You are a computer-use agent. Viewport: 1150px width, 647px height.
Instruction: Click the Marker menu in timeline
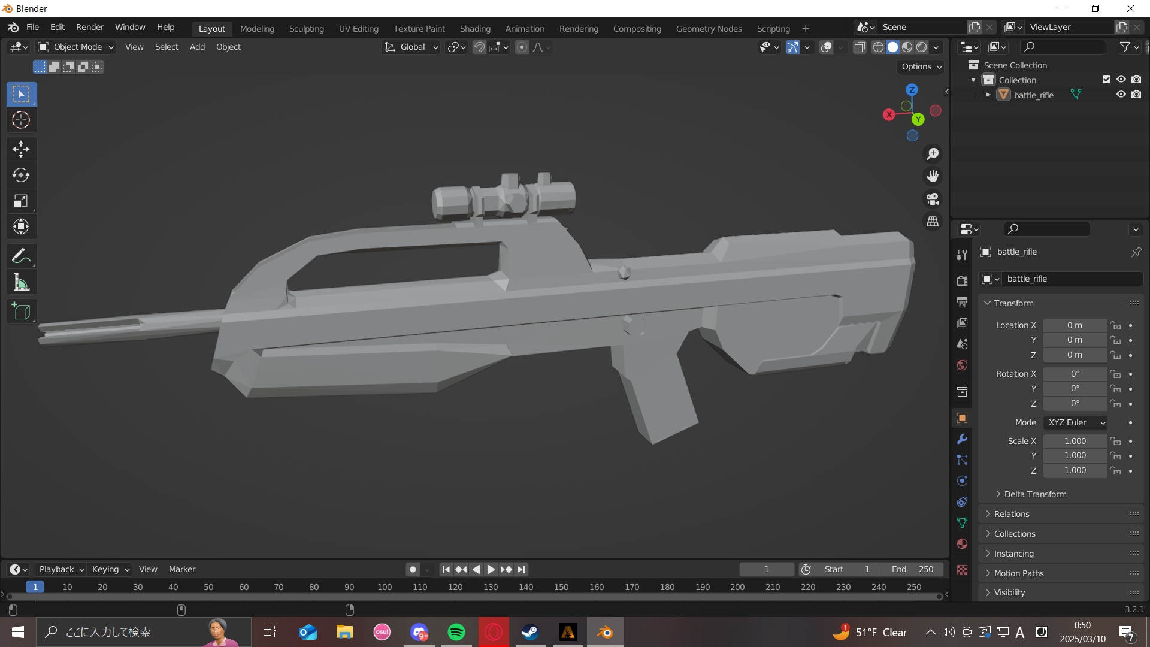click(x=182, y=569)
